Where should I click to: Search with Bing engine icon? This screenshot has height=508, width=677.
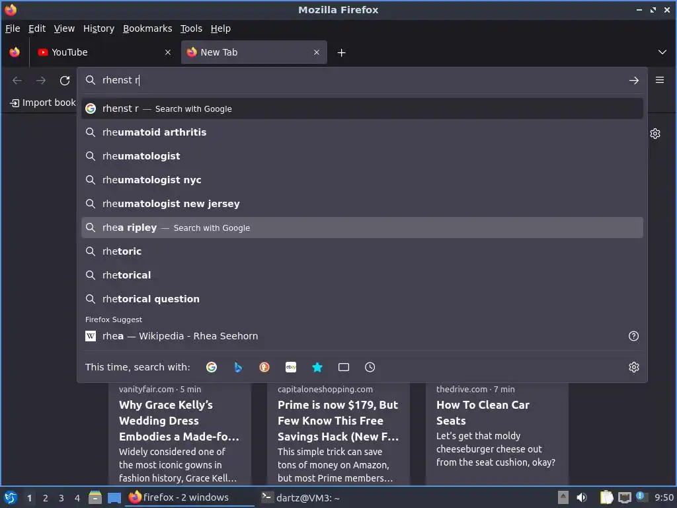(238, 367)
